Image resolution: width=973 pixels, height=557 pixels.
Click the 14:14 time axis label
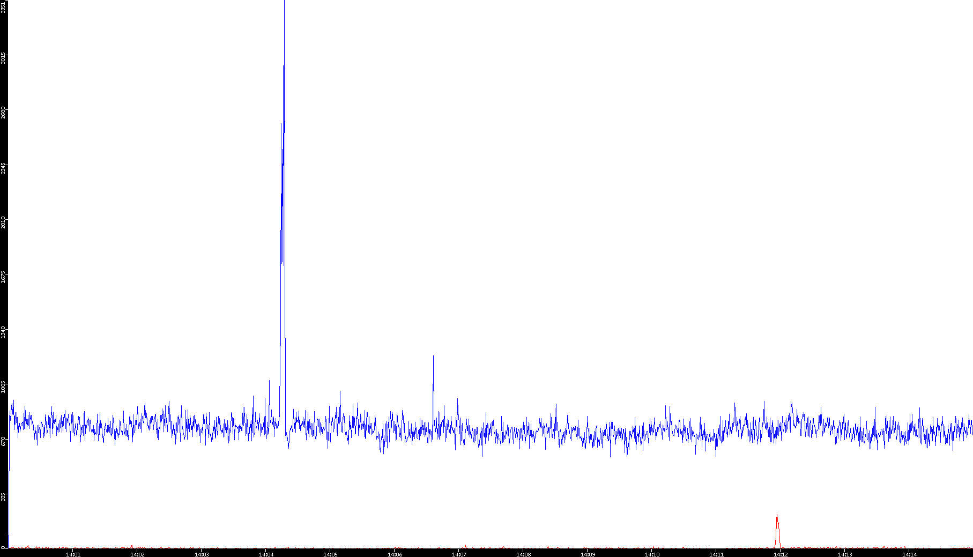pos(909,554)
